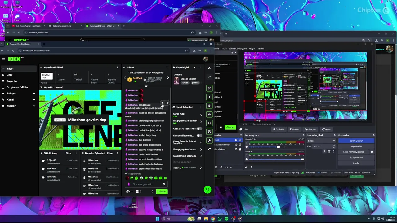
Task: Open Filtreler for selected OBS source
Action: pos(294,129)
